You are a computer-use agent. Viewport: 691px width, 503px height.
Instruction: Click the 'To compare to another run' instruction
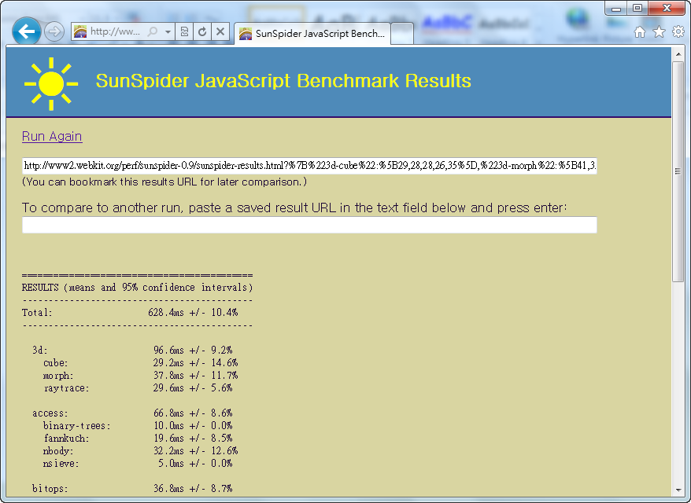(294, 207)
